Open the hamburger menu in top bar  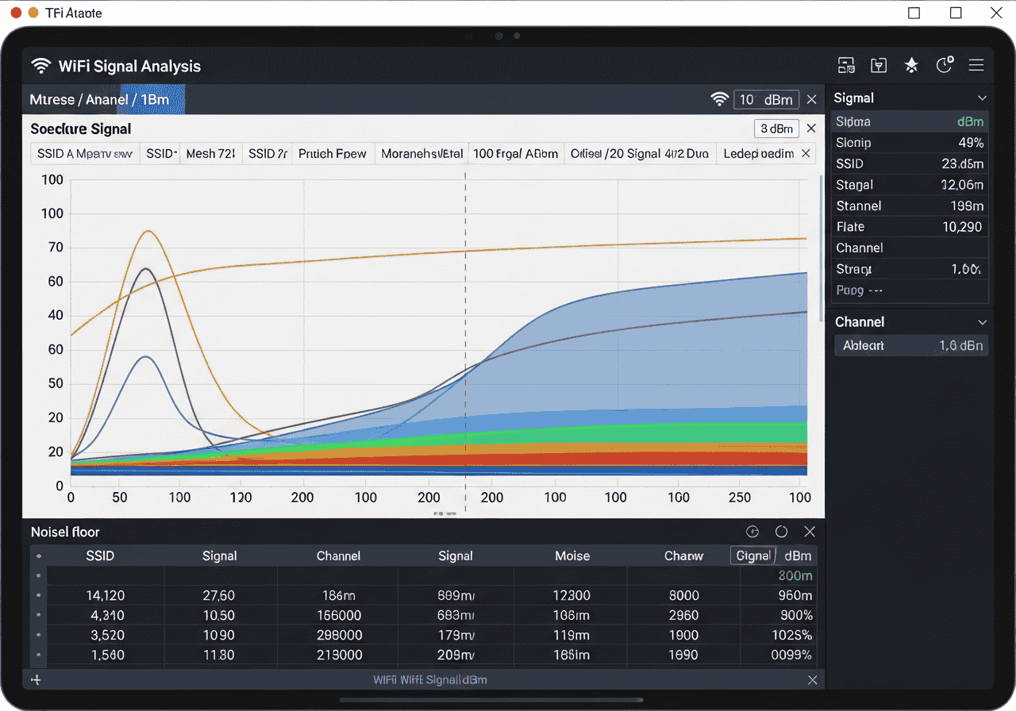pyautogui.click(x=976, y=66)
